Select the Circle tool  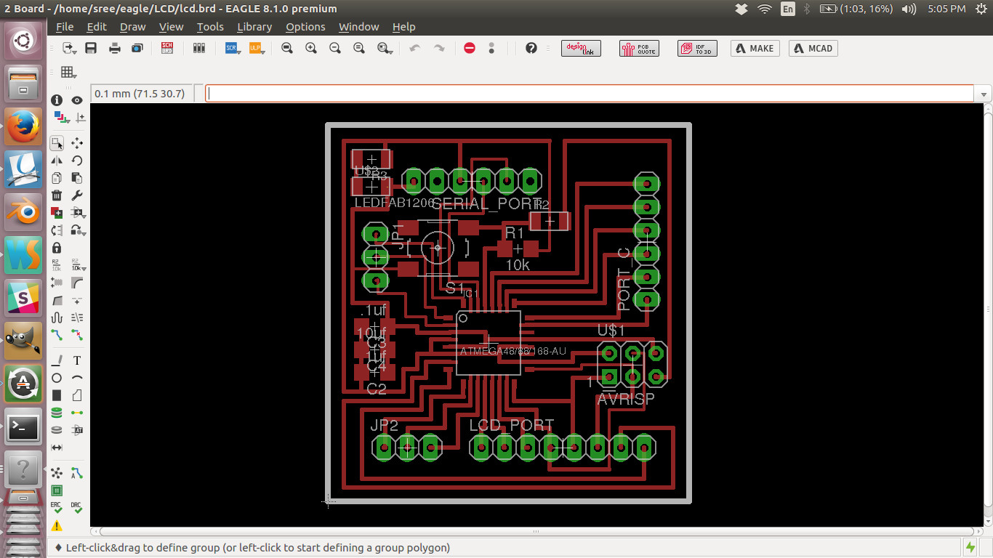tap(57, 378)
